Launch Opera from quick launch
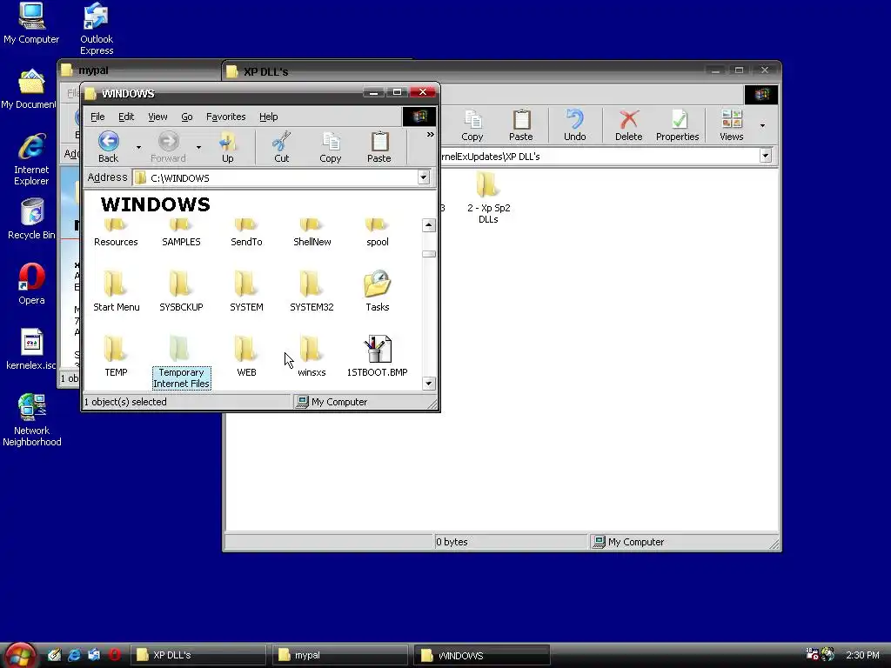The height and width of the screenshot is (668, 891). [115, 655]
